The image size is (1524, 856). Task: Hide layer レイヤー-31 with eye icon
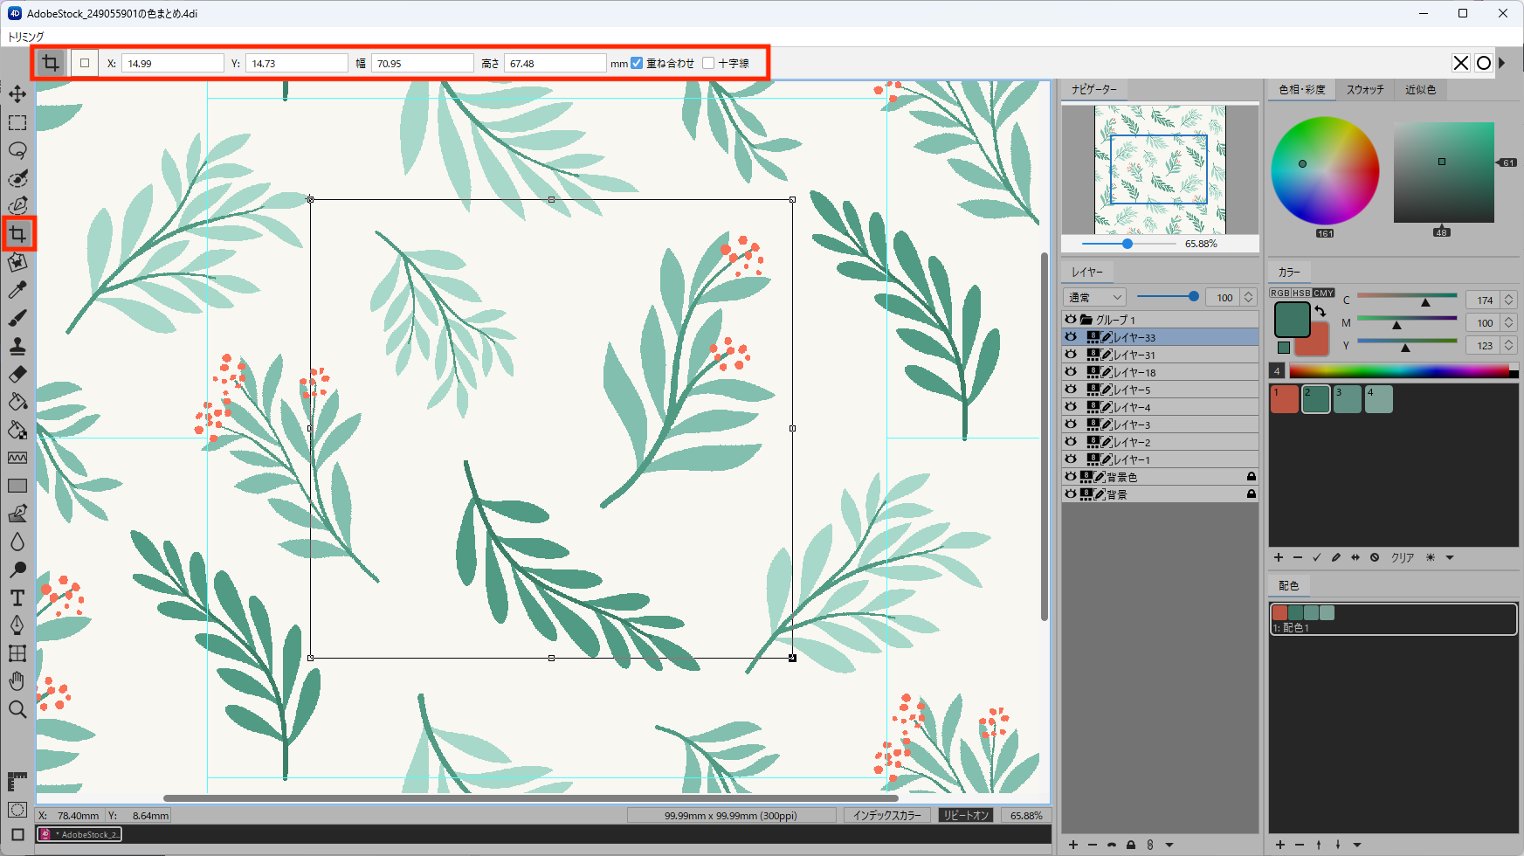tap(1071, 355)
